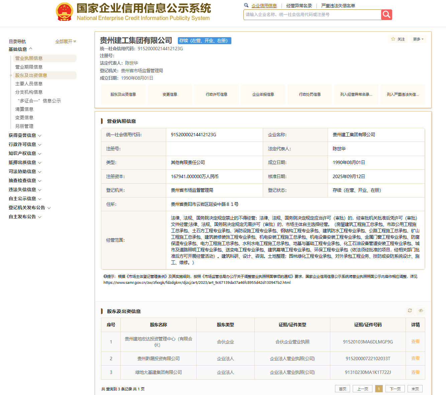The width and height of the screenshot is (446, 395).
Task: Click the red search magnifier button
Action: click(386, 14)
